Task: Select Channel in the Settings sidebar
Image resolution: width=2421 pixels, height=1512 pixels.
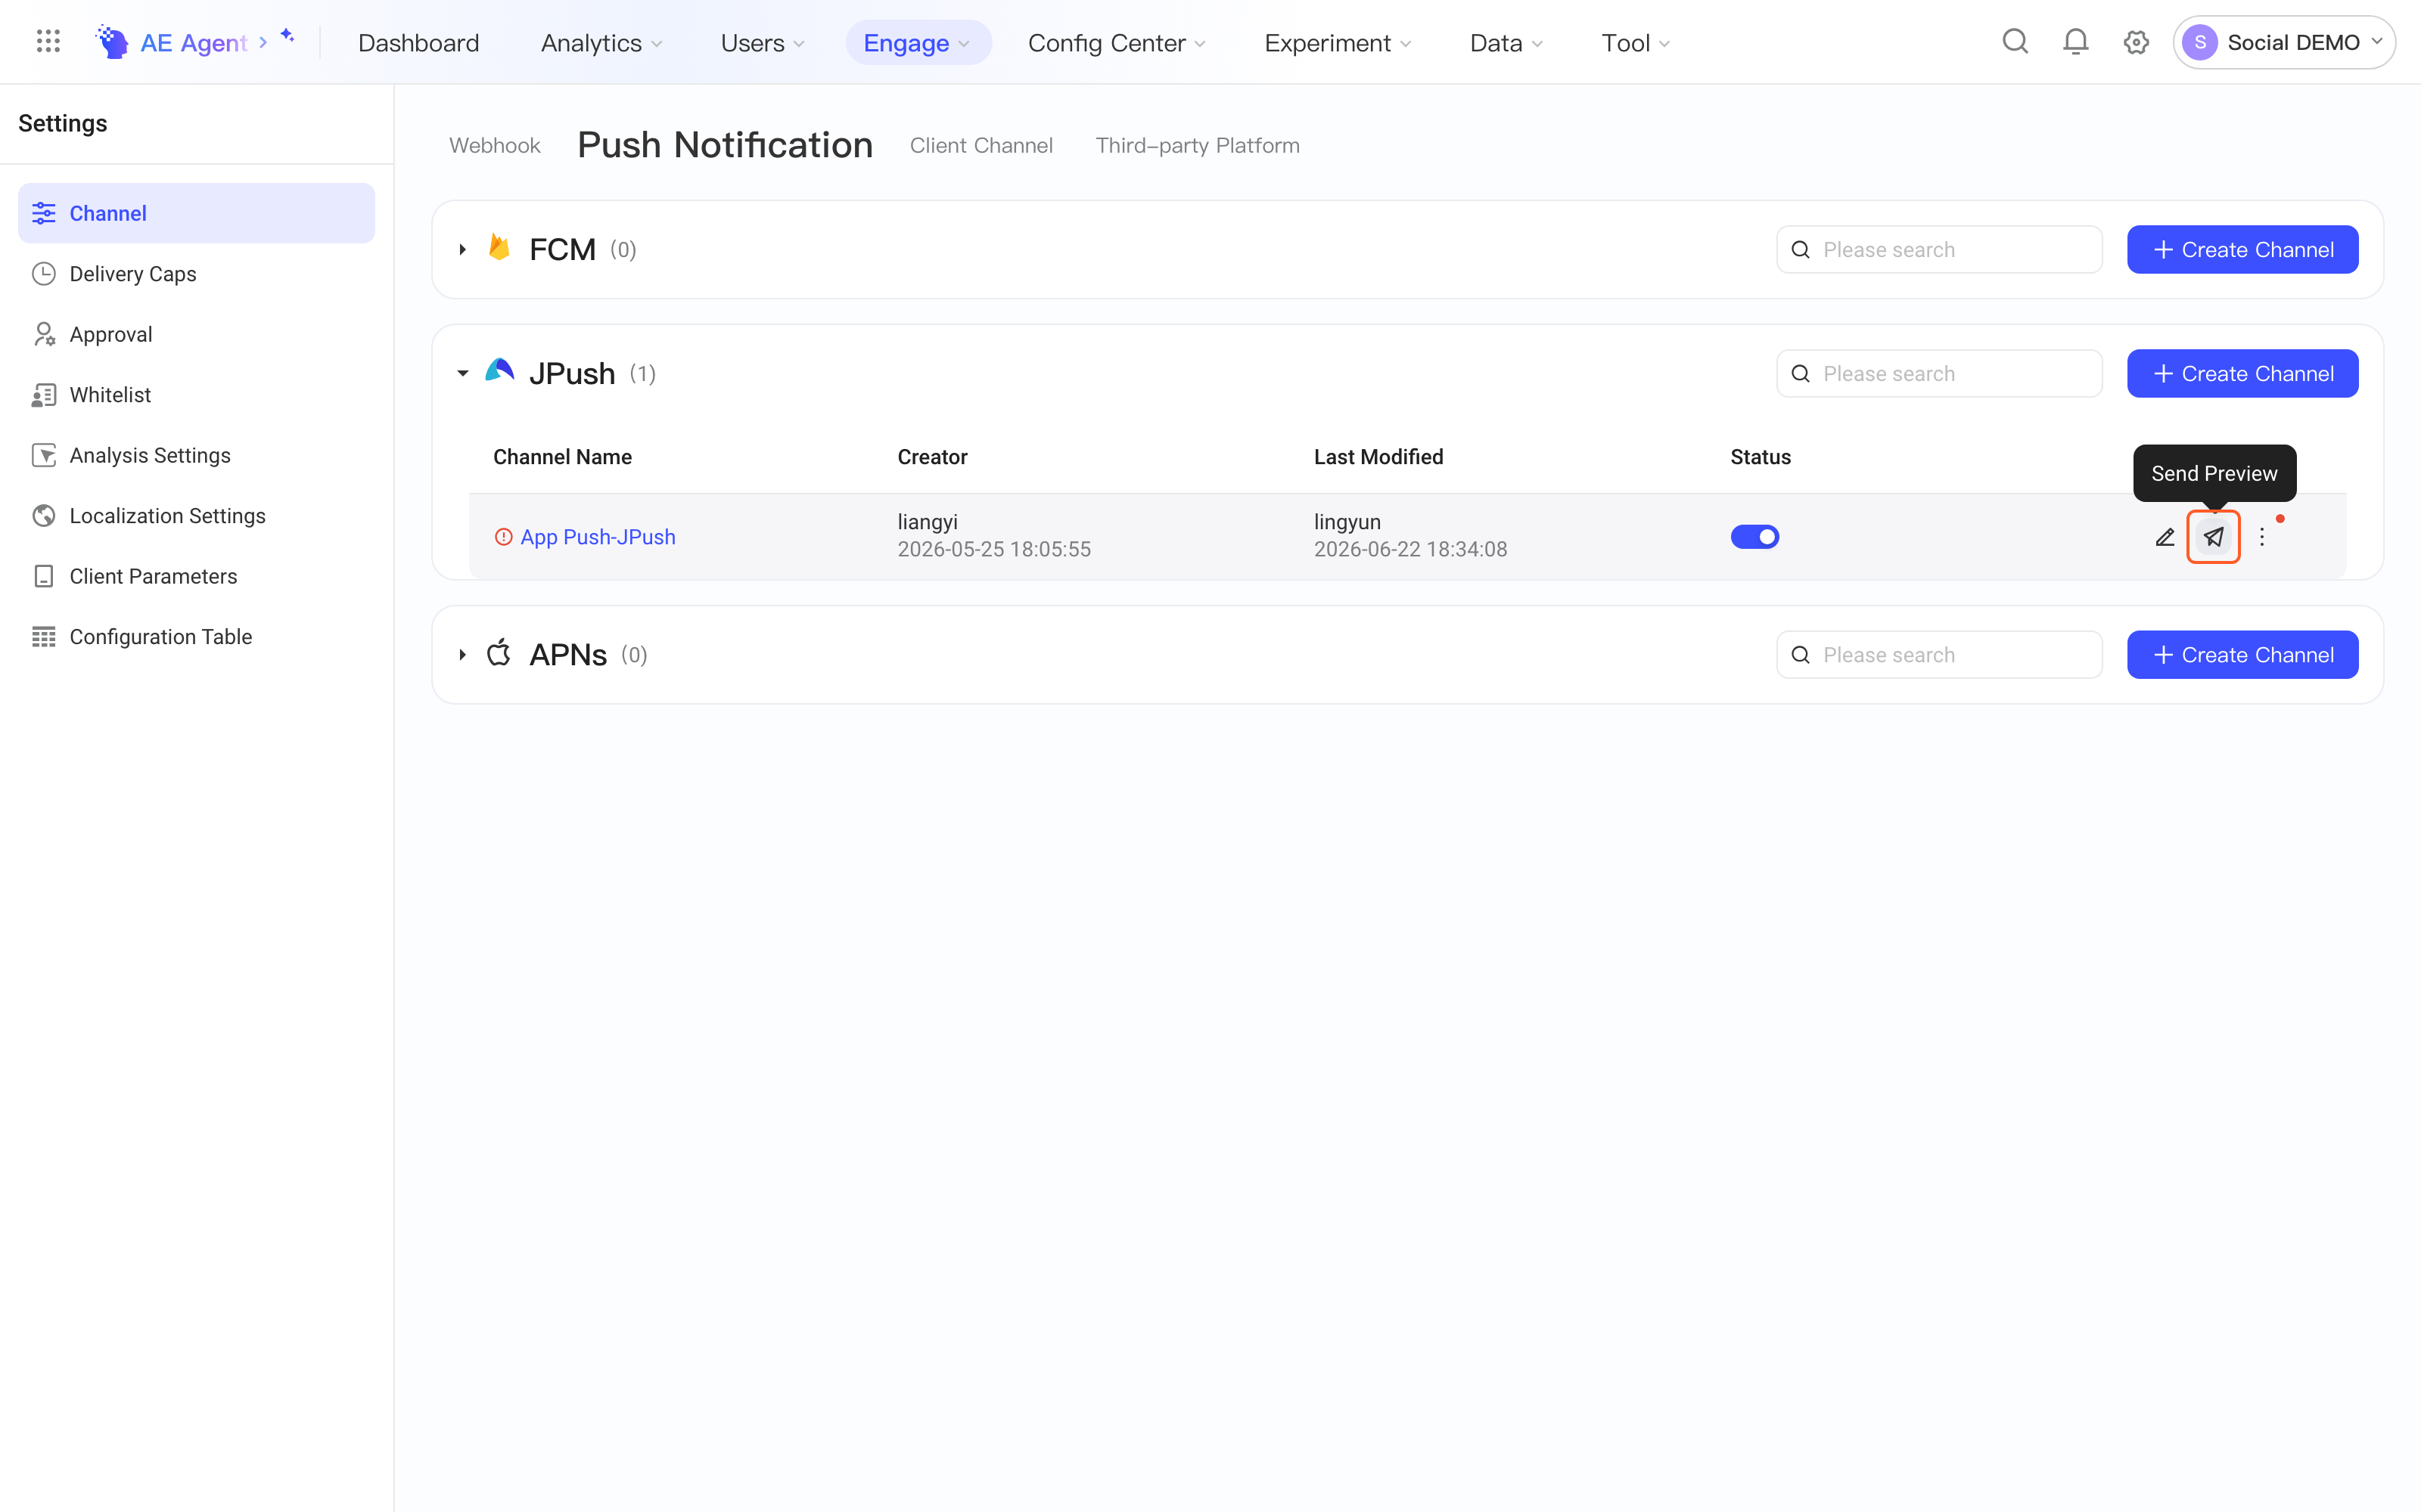Action: [x=196, y=213]
